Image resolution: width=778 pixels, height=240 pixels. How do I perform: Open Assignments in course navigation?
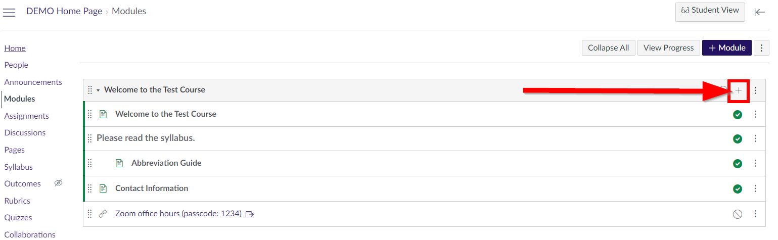tap(27, 116)
